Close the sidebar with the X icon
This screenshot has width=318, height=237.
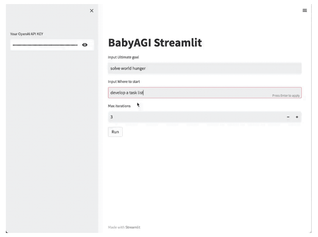point(92,10)
